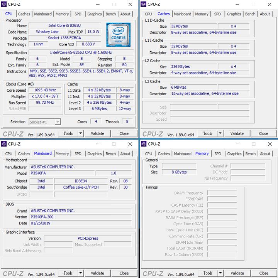Switch to the CPU tab in the Mainboard window
Viewport: 278px width, 278px height.
click(x=9, y=154)
